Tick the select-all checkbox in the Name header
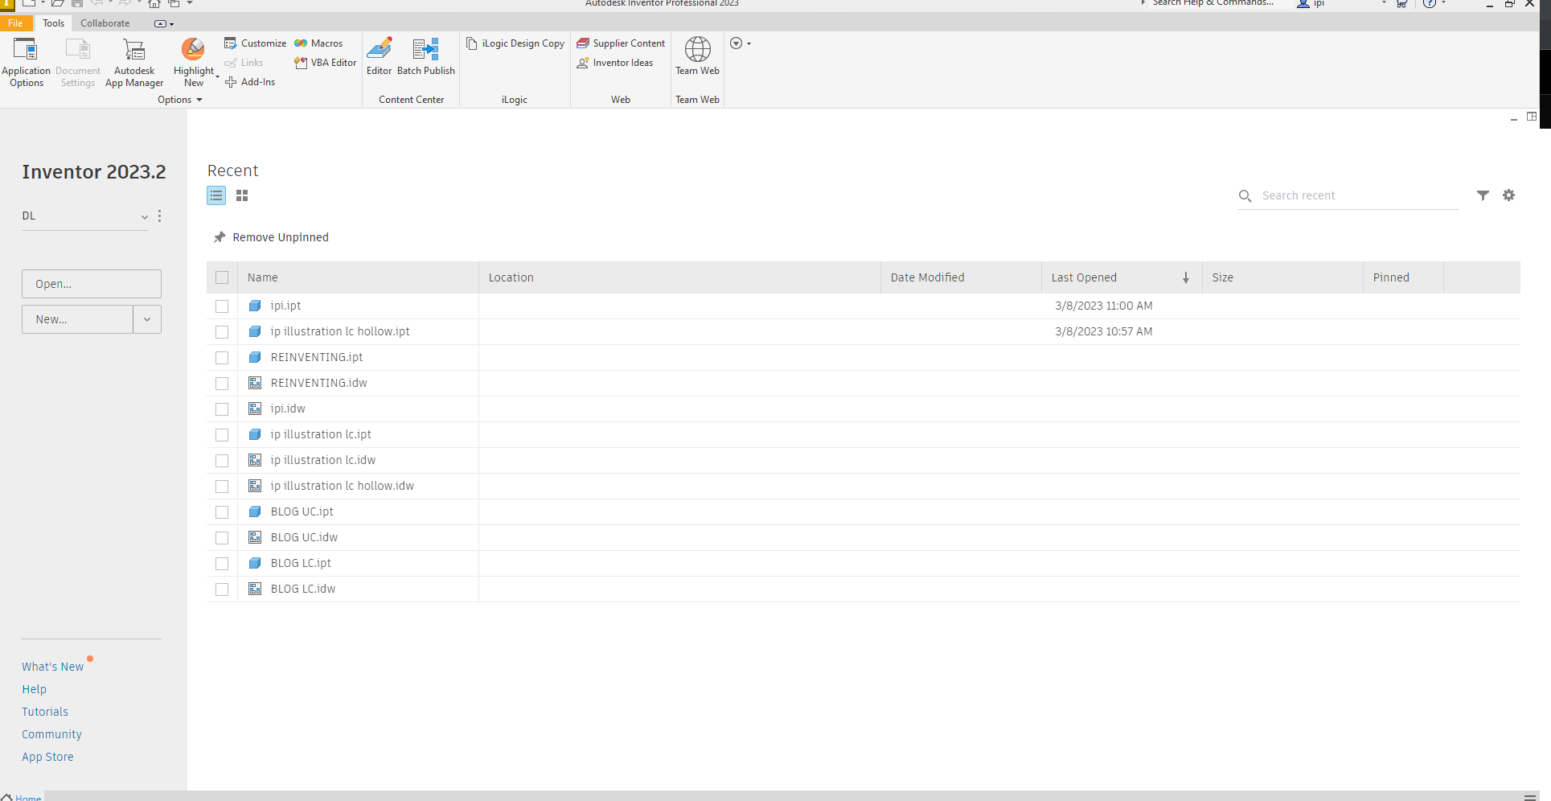Screen dimensions: 1551x801 [222, 277]
